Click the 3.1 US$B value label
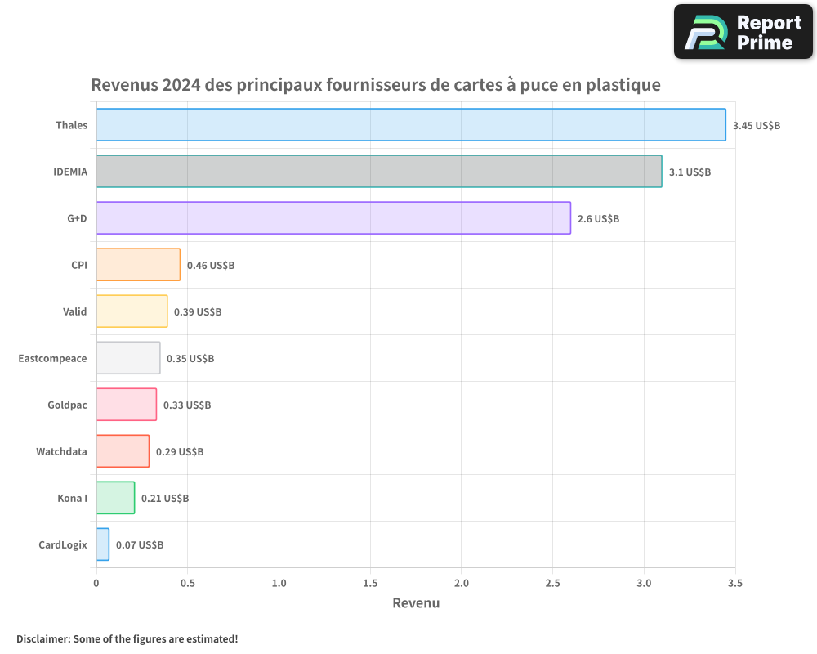Image resolution: width=817 pixels, height=654 pixels. (690, 172)
